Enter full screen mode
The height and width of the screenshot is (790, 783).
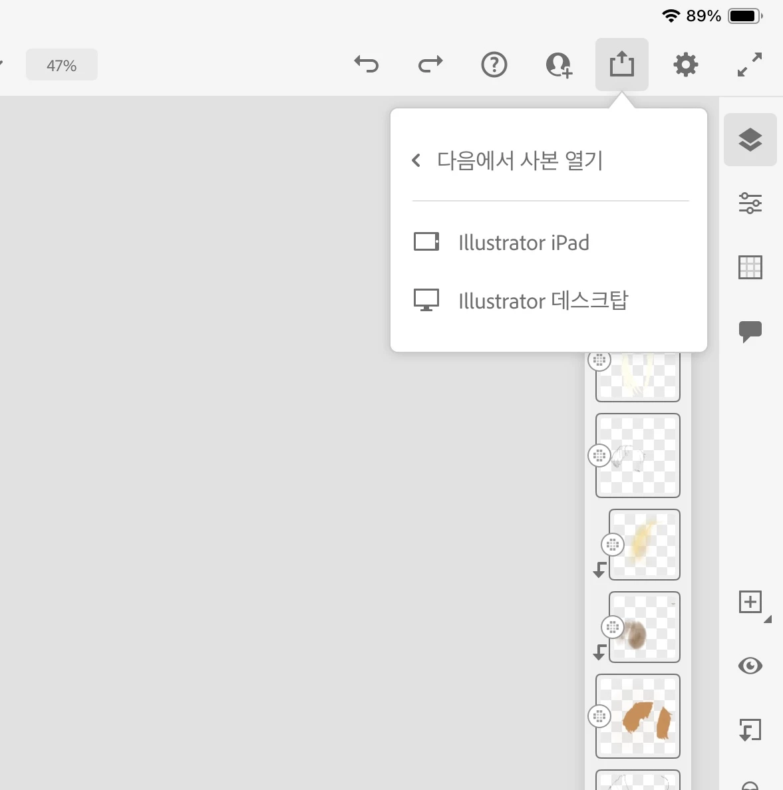click(750, 65)
